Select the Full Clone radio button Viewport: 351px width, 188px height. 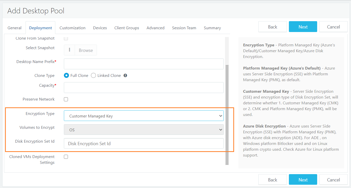click(66, 76)
